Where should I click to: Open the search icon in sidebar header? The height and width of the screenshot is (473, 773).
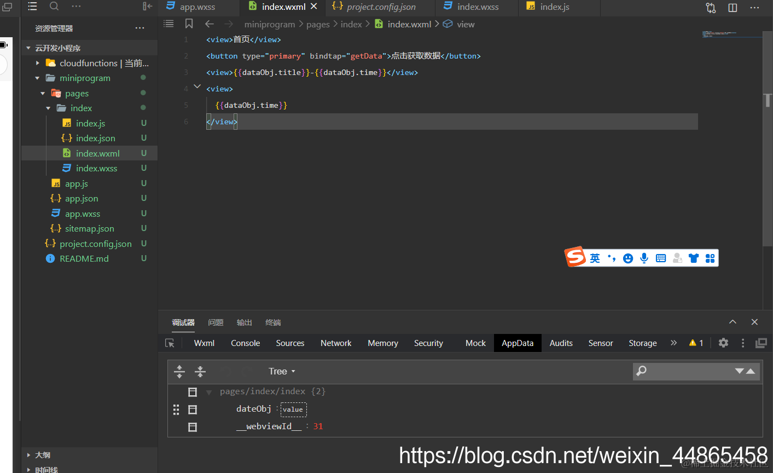(x=54, y=7)
